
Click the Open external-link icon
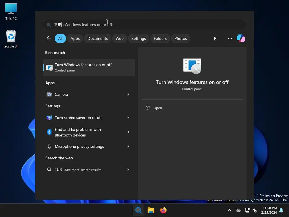pyautogui.click(x=147, y=108)
